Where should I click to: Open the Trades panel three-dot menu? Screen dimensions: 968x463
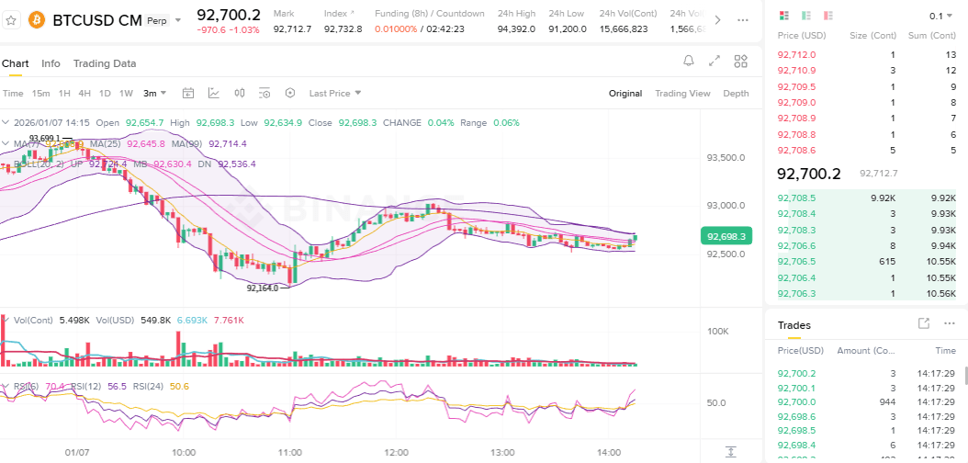[949, 323]
